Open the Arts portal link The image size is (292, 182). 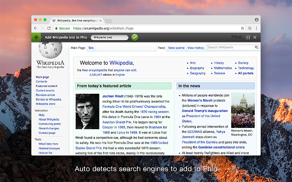click(193, 63)
